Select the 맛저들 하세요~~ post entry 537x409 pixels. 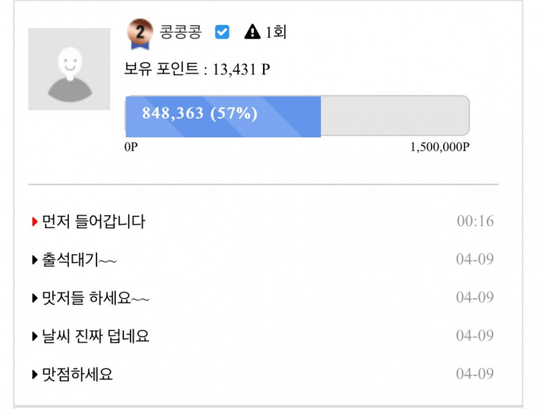(96, 298)
